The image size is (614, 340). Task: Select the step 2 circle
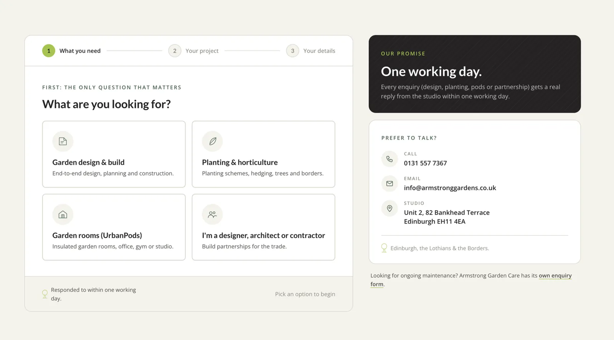[x=175, y=51]
